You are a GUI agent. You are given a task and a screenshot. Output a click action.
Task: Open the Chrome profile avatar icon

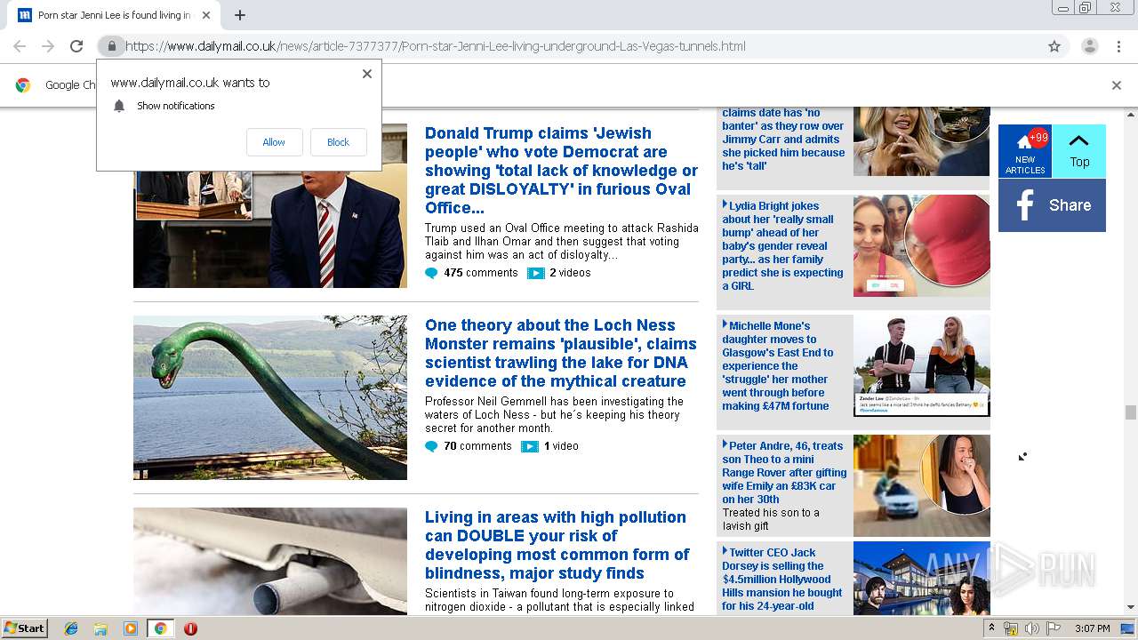pos(1089,46)
